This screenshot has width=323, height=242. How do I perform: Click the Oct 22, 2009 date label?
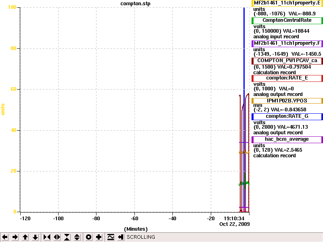pyautogui.click(x=235, y=224)
